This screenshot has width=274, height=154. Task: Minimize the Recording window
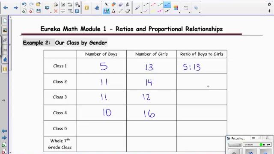point(253,138)
